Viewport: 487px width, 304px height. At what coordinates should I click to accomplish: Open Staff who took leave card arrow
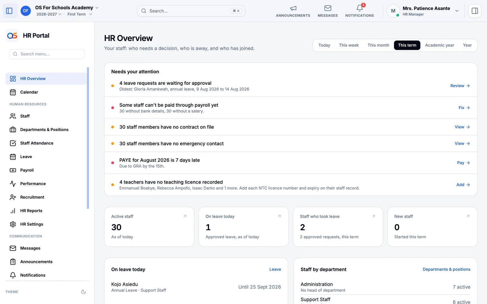tap(374, 216)
